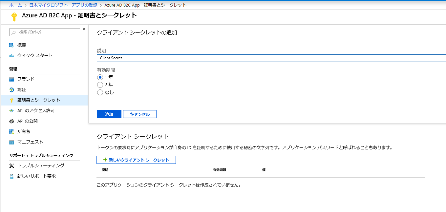Open the API のアクセス許可 menu item

[45, 110]
